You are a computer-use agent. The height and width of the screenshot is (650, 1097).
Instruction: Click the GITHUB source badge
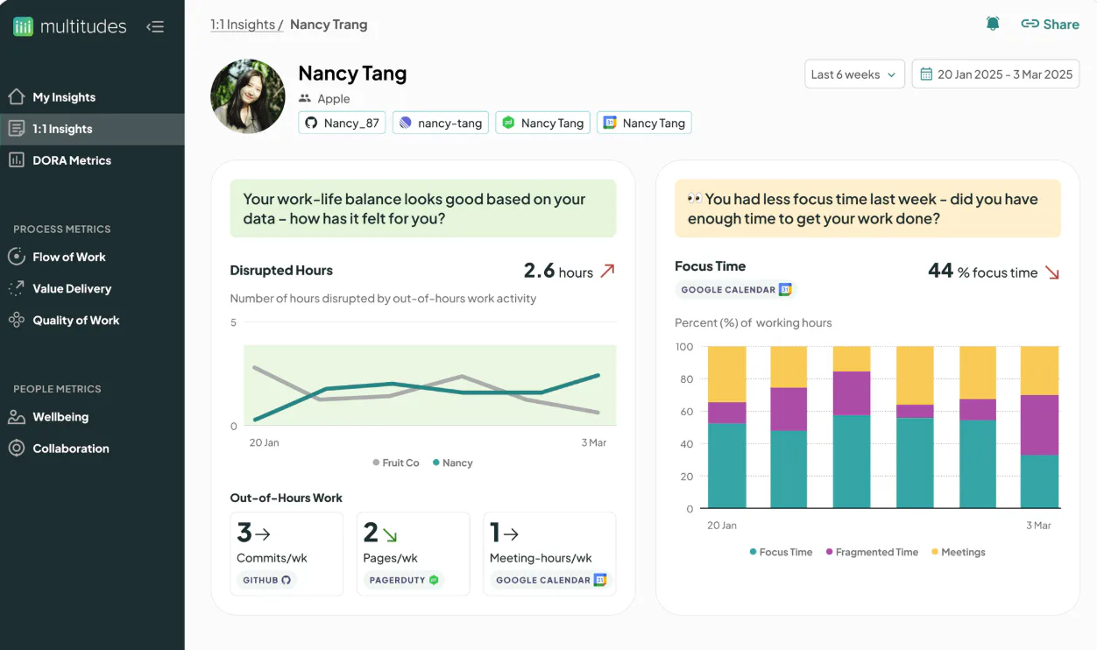tap(266, 580)
